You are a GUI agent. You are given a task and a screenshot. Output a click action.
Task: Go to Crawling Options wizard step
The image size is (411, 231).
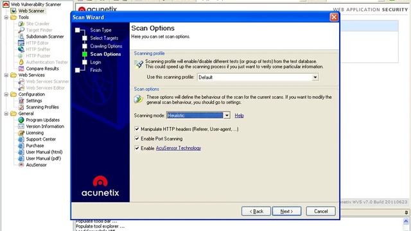click(x=106, y=46)
